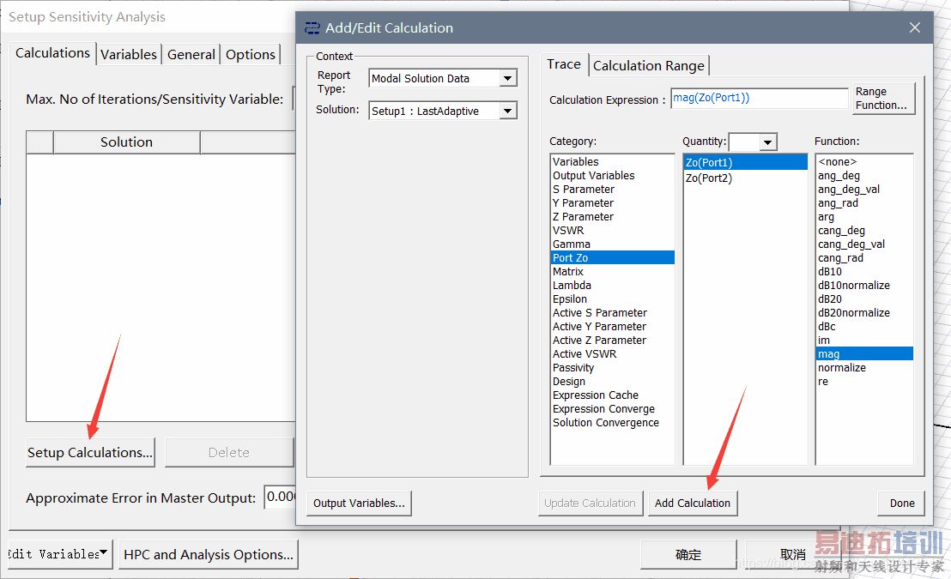Open the Variables tab in Setup Sensitivity Analysis
The image size is (951, 579).
(x=129, y=55)
